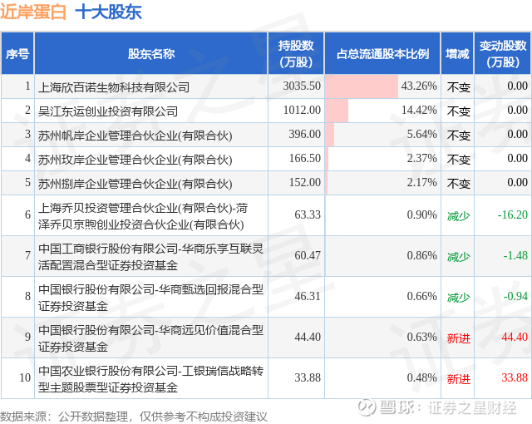532x424 pixels.
Task: Click holding value 63.33
Action: pyautogui.click(x=308, y=214)
